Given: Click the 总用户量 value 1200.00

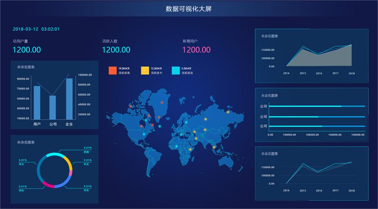Looking at the screenshot, I should 27,50.
